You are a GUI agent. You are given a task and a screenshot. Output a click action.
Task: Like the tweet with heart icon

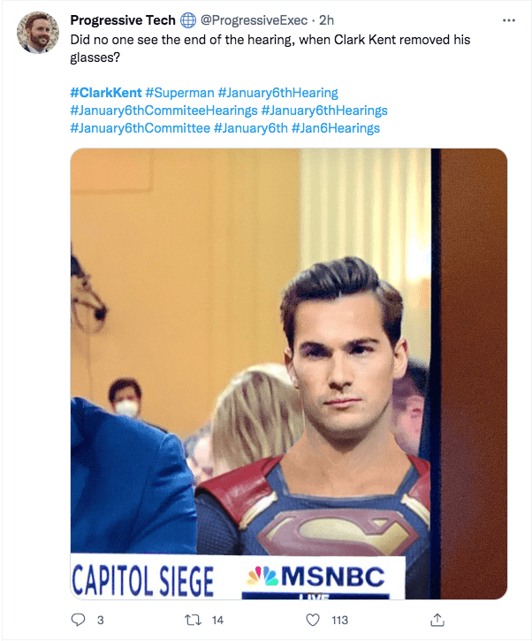[312, 620]
